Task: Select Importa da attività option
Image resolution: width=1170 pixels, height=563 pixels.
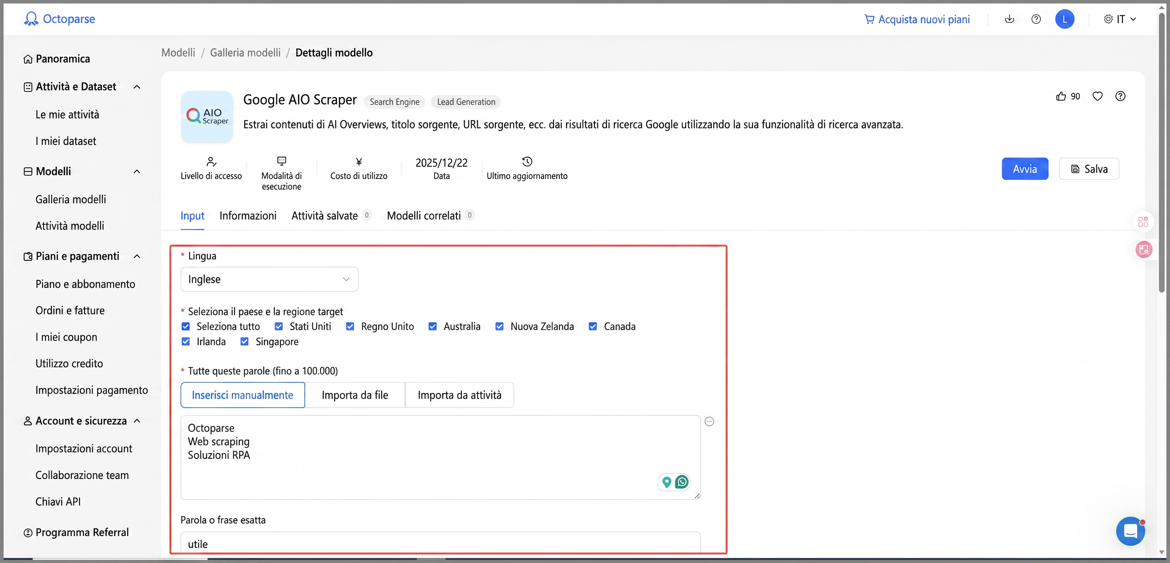Action: click(x=460, y=395)
